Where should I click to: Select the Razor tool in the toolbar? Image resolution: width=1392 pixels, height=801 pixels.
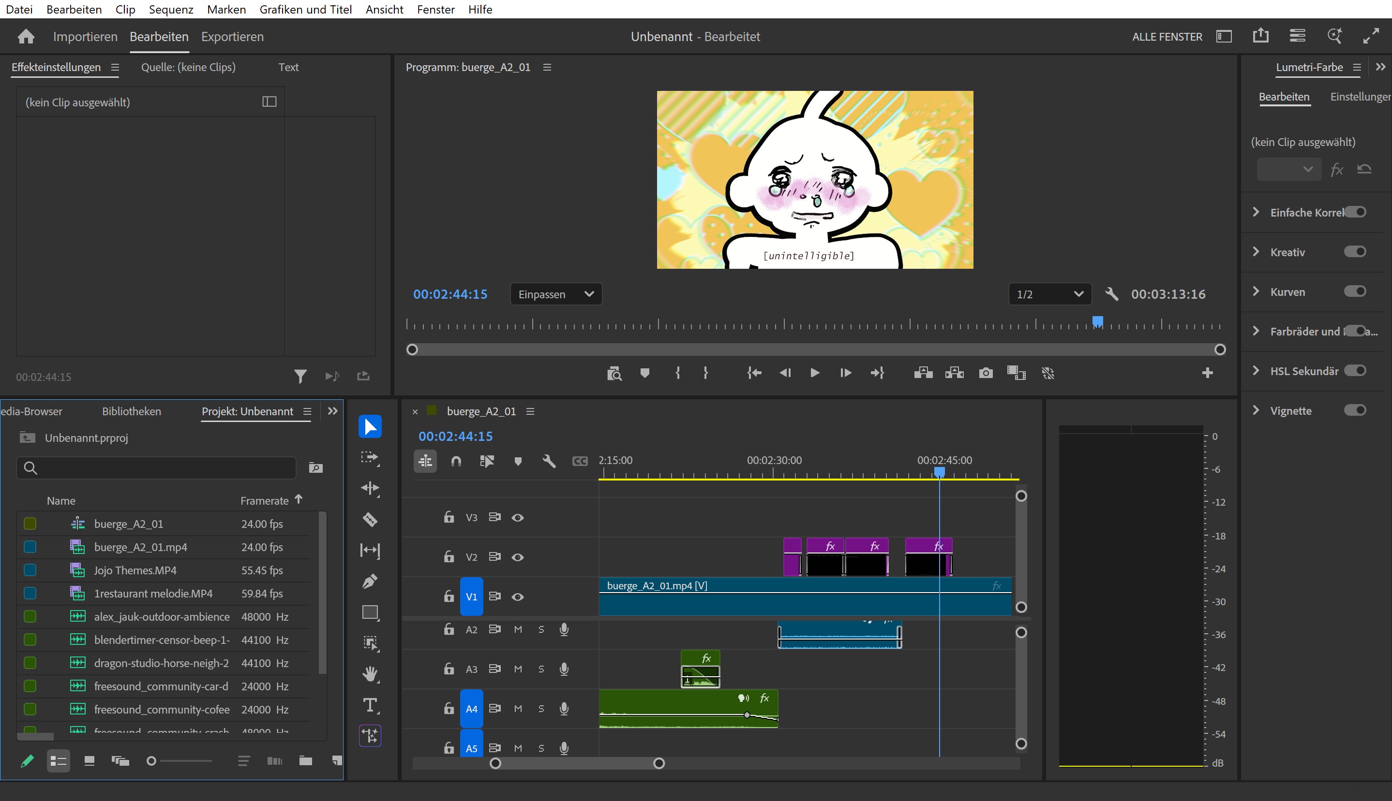click(370, 519)
